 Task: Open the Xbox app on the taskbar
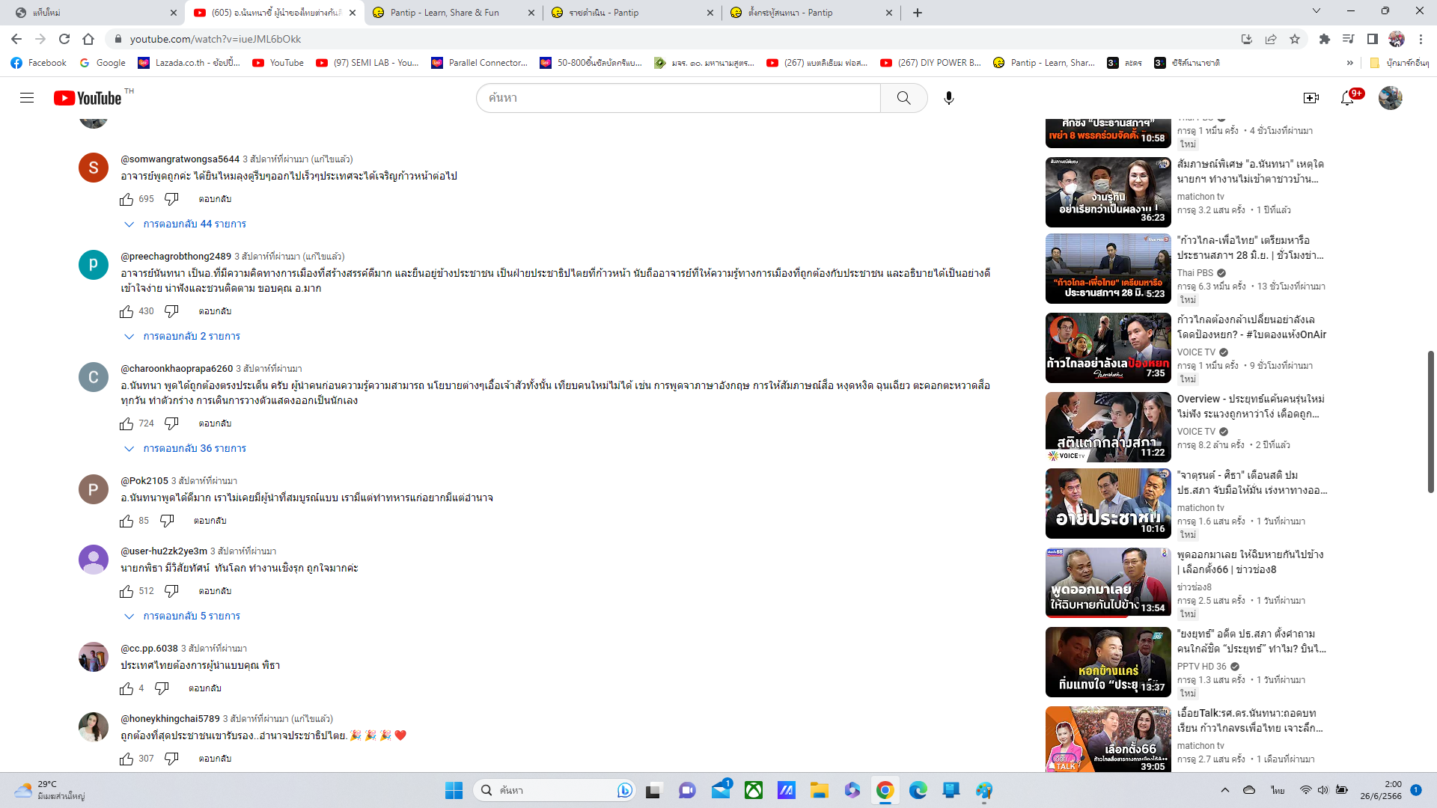click(x=754, y=790)
